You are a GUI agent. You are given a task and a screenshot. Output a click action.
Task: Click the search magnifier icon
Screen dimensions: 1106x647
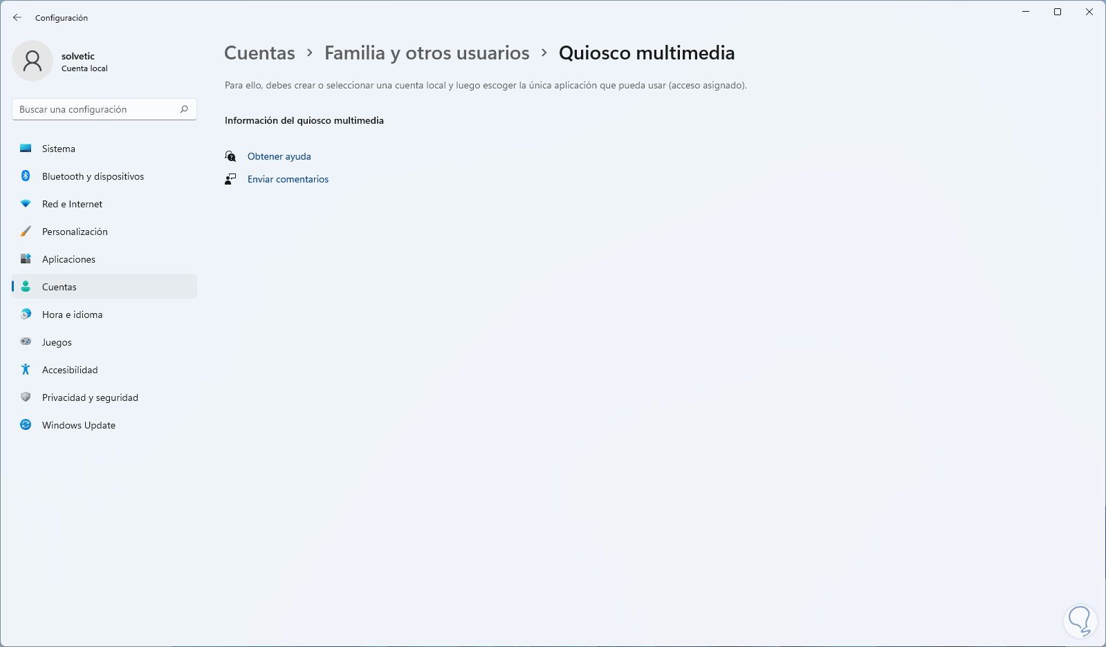184,109
